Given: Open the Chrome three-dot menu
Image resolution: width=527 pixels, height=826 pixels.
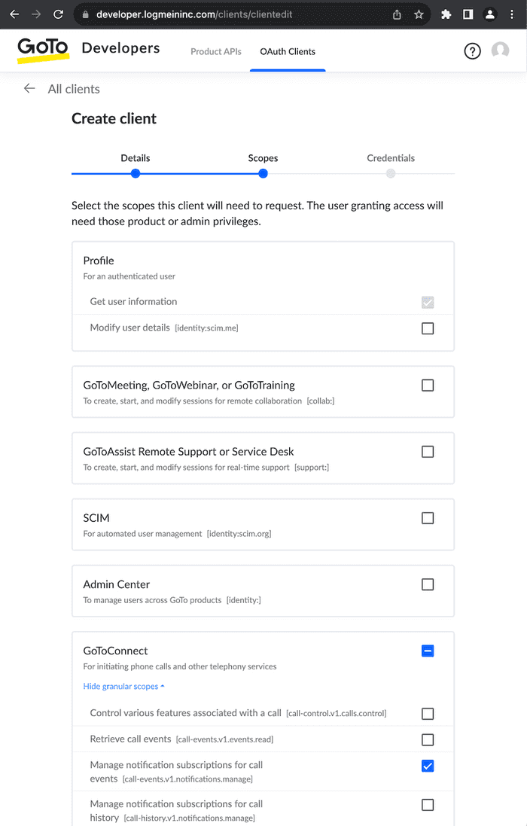Looking at the screenshot, I should click(512, 14).
